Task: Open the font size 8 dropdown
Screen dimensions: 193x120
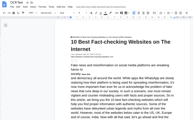Action: click(83, 13)
